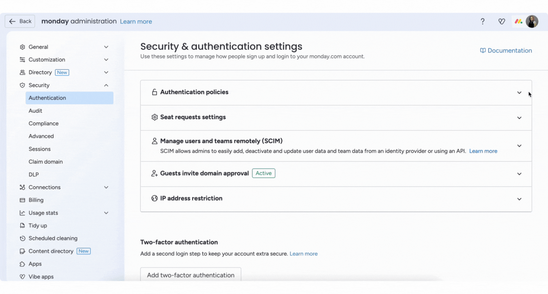Click Learn more next to monday administration
The height and width of the screenshot is (294, 548).
pos(136,22)
